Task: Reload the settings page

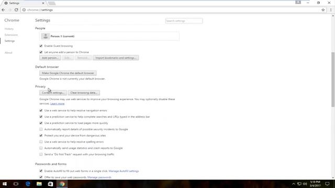Action: coord(16,10)
